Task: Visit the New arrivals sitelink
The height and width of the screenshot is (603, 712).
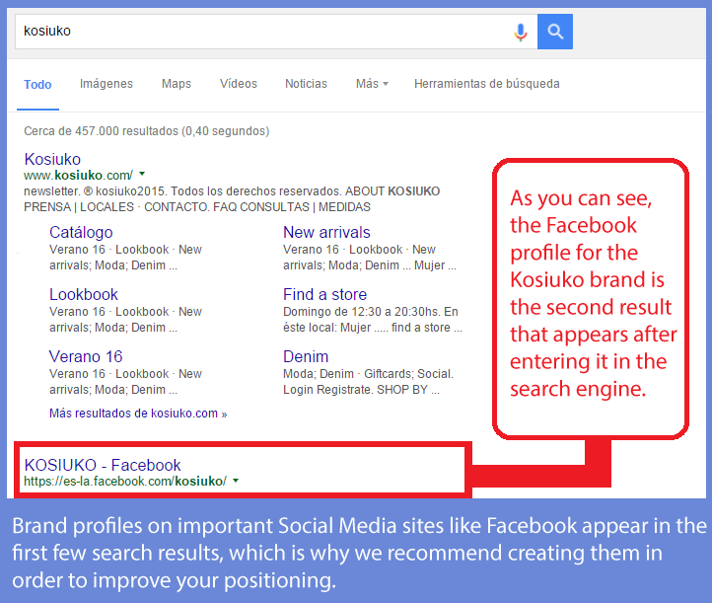Action: (x=326, y=232)
